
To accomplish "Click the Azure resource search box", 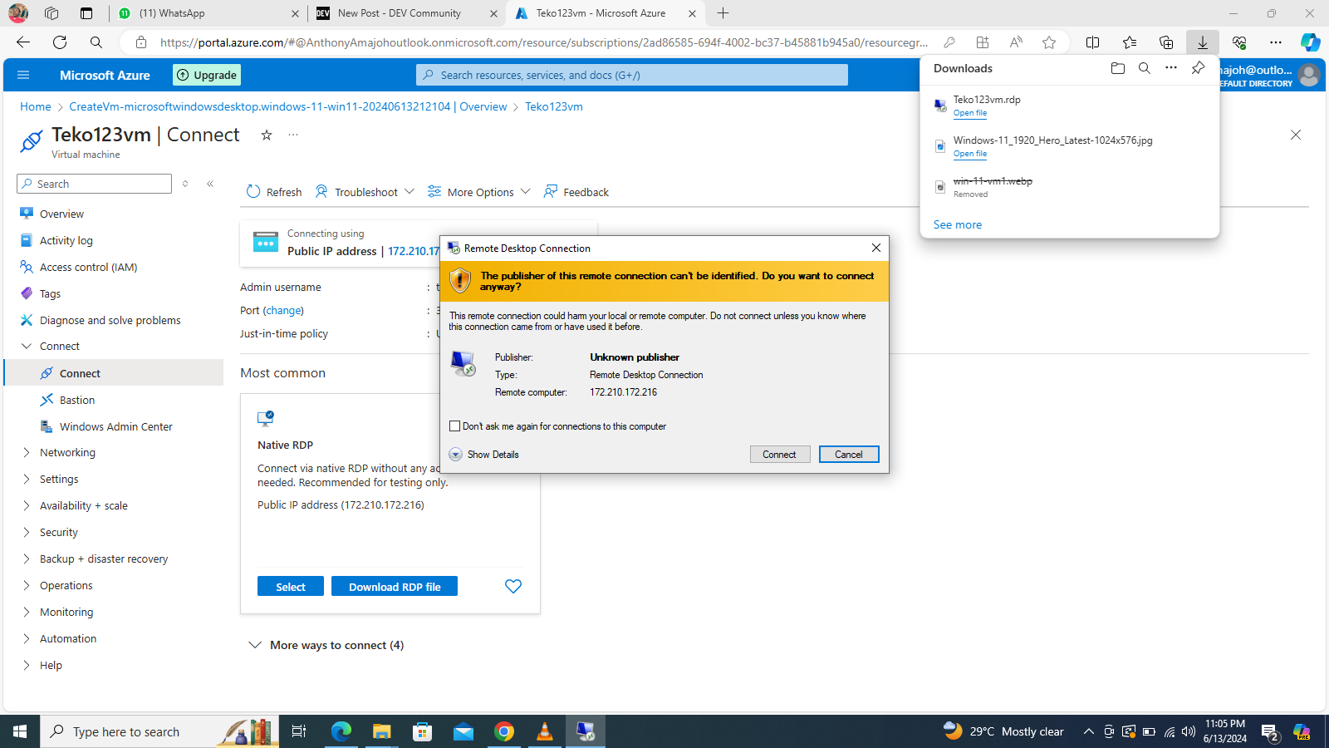I will point(632,75).
